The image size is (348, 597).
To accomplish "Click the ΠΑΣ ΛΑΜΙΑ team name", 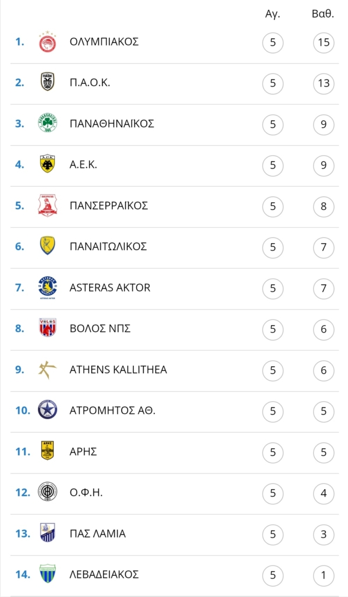I will click(x=98, y=534).
